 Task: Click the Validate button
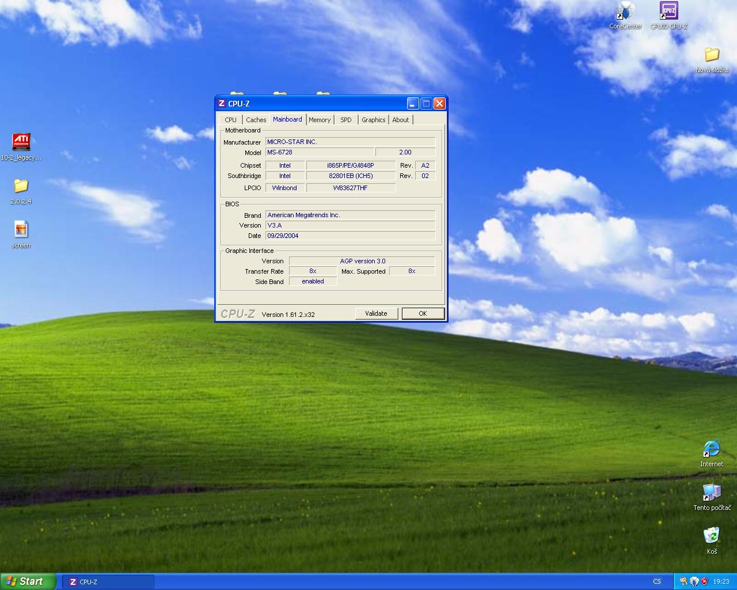pyautogui.click(x=376, y=313)
